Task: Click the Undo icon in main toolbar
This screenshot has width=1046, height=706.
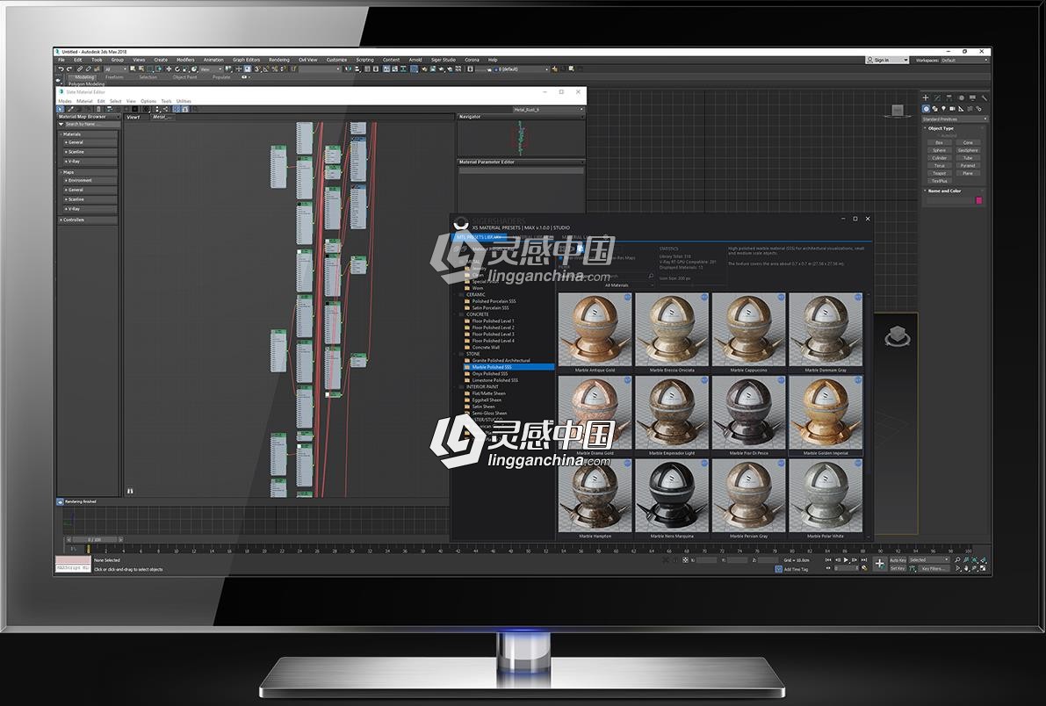Action: (x=61, y=68)
